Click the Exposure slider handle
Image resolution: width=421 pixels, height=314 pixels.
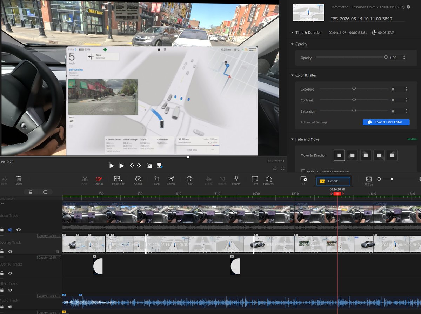(x=354, y=89)
